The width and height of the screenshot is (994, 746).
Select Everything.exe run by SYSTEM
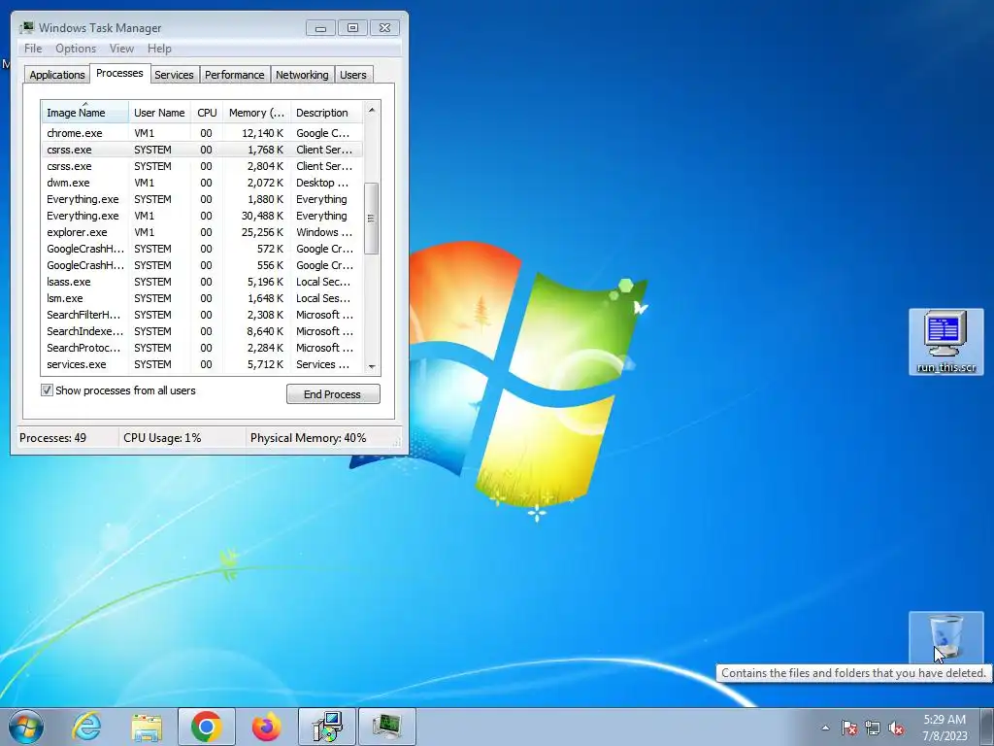pyautogui.click(x=202, y=199)
